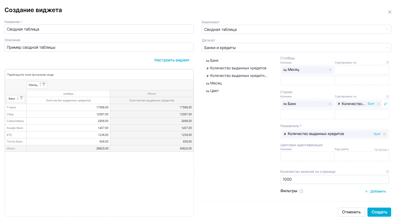The width and height of the screenshot is (396, 220).
Task: Select the Количество выданных кредитов field
Action: pyautogui.click(x=238, y=68)
